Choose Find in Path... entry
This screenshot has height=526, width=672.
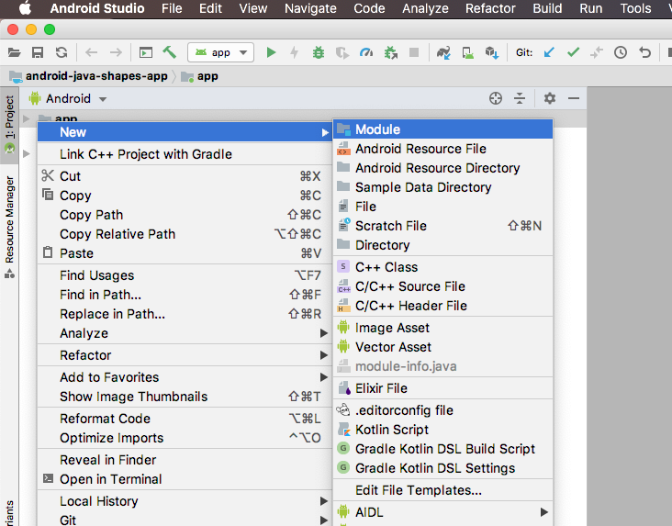[185, 294]
